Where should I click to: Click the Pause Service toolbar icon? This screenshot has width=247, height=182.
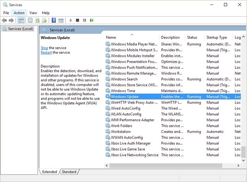point(85,20)
